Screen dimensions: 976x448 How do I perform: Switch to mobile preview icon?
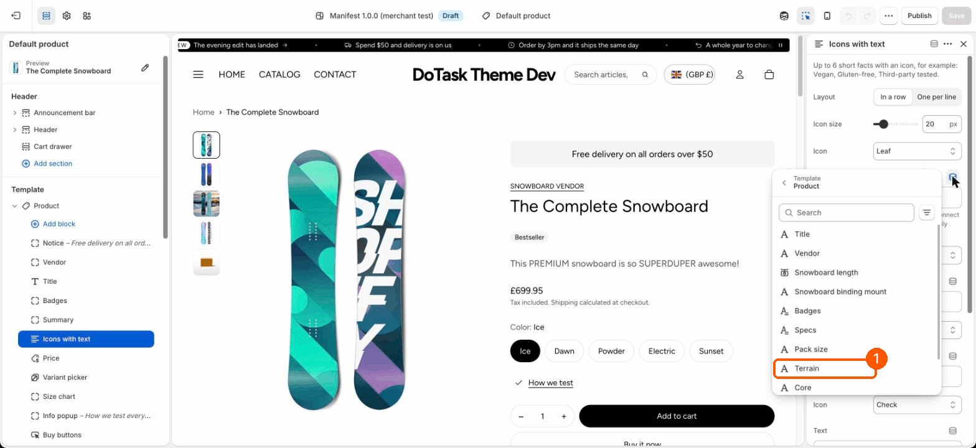pos(827,16)
